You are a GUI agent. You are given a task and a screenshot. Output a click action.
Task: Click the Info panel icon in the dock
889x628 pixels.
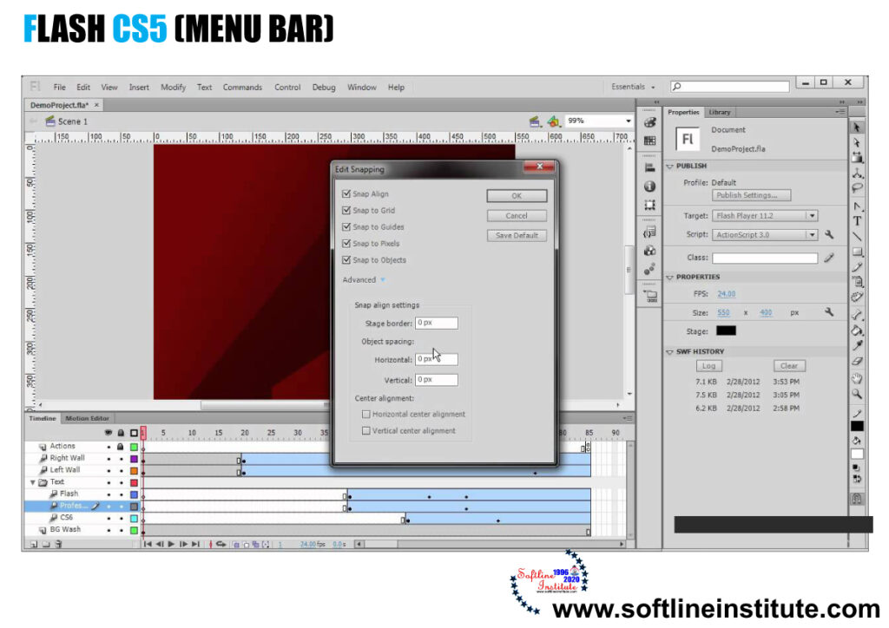(x=651, y=187)
